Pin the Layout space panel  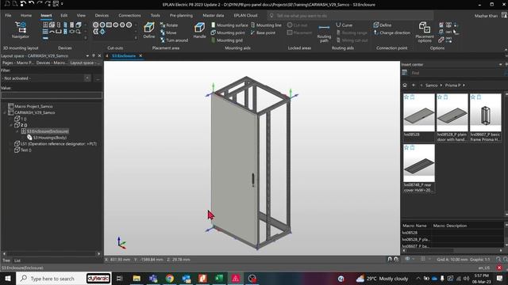pyautogui.click(x=94, y=56)
